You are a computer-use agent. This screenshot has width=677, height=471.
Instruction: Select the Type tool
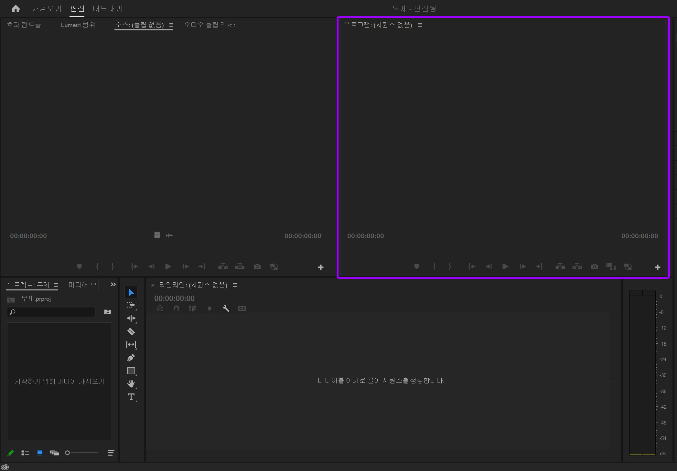131,397
